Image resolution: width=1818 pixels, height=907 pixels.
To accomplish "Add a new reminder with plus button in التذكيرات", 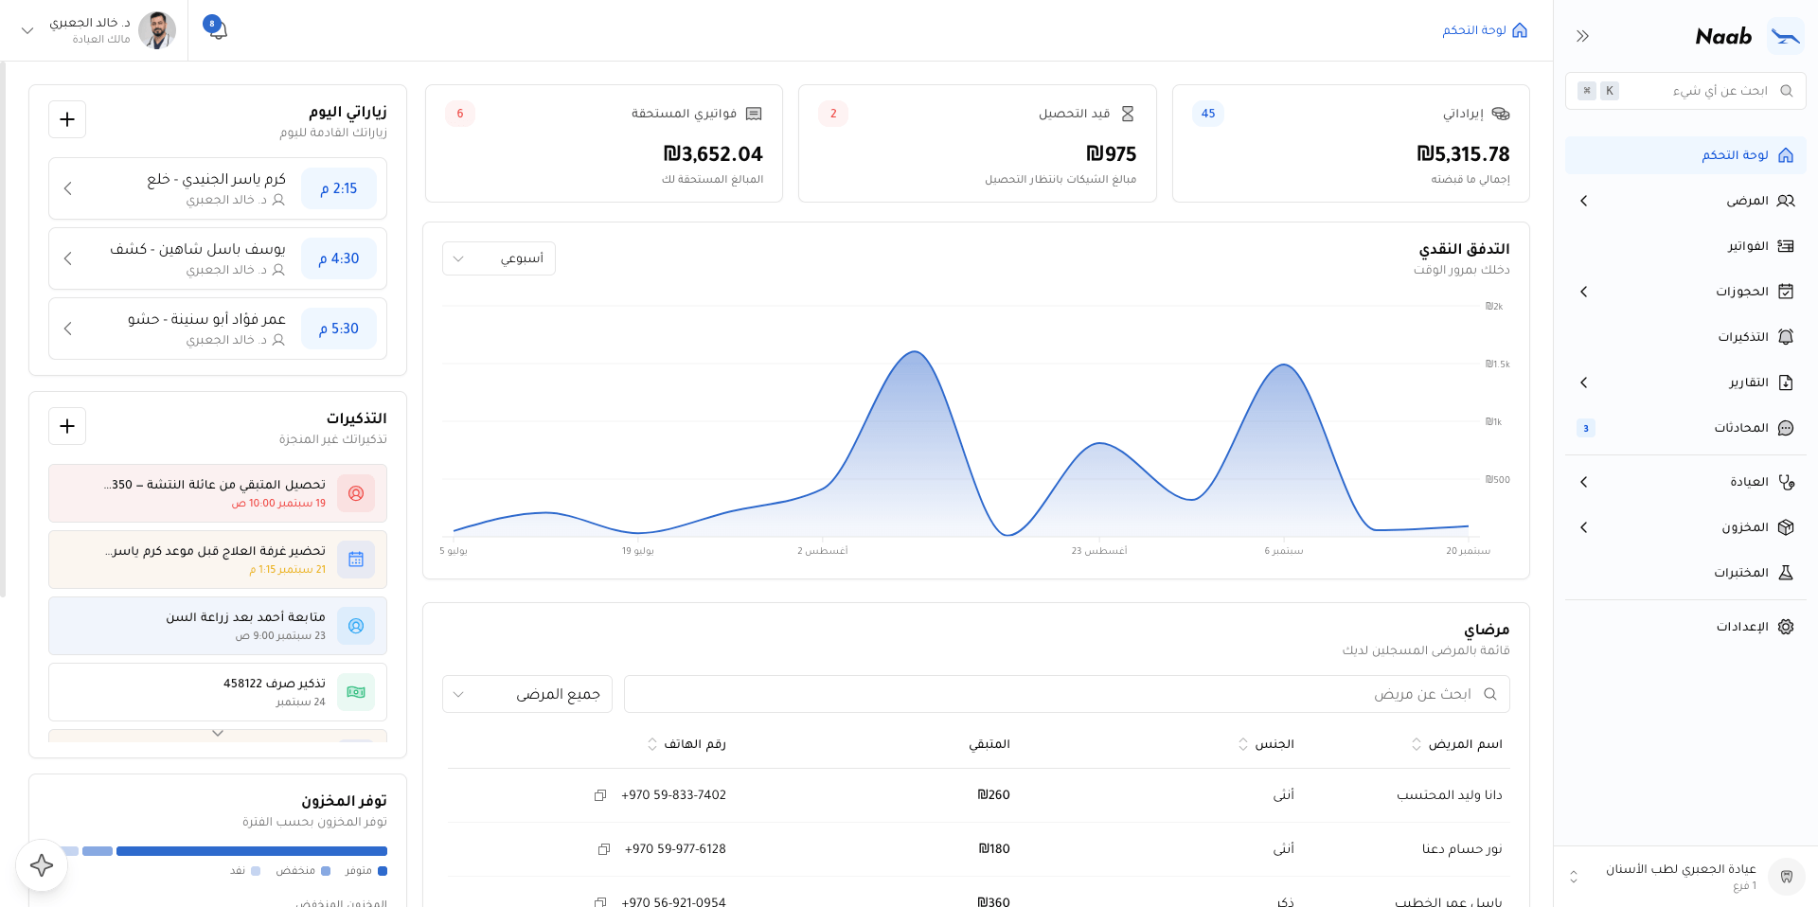I will [67, 426].
